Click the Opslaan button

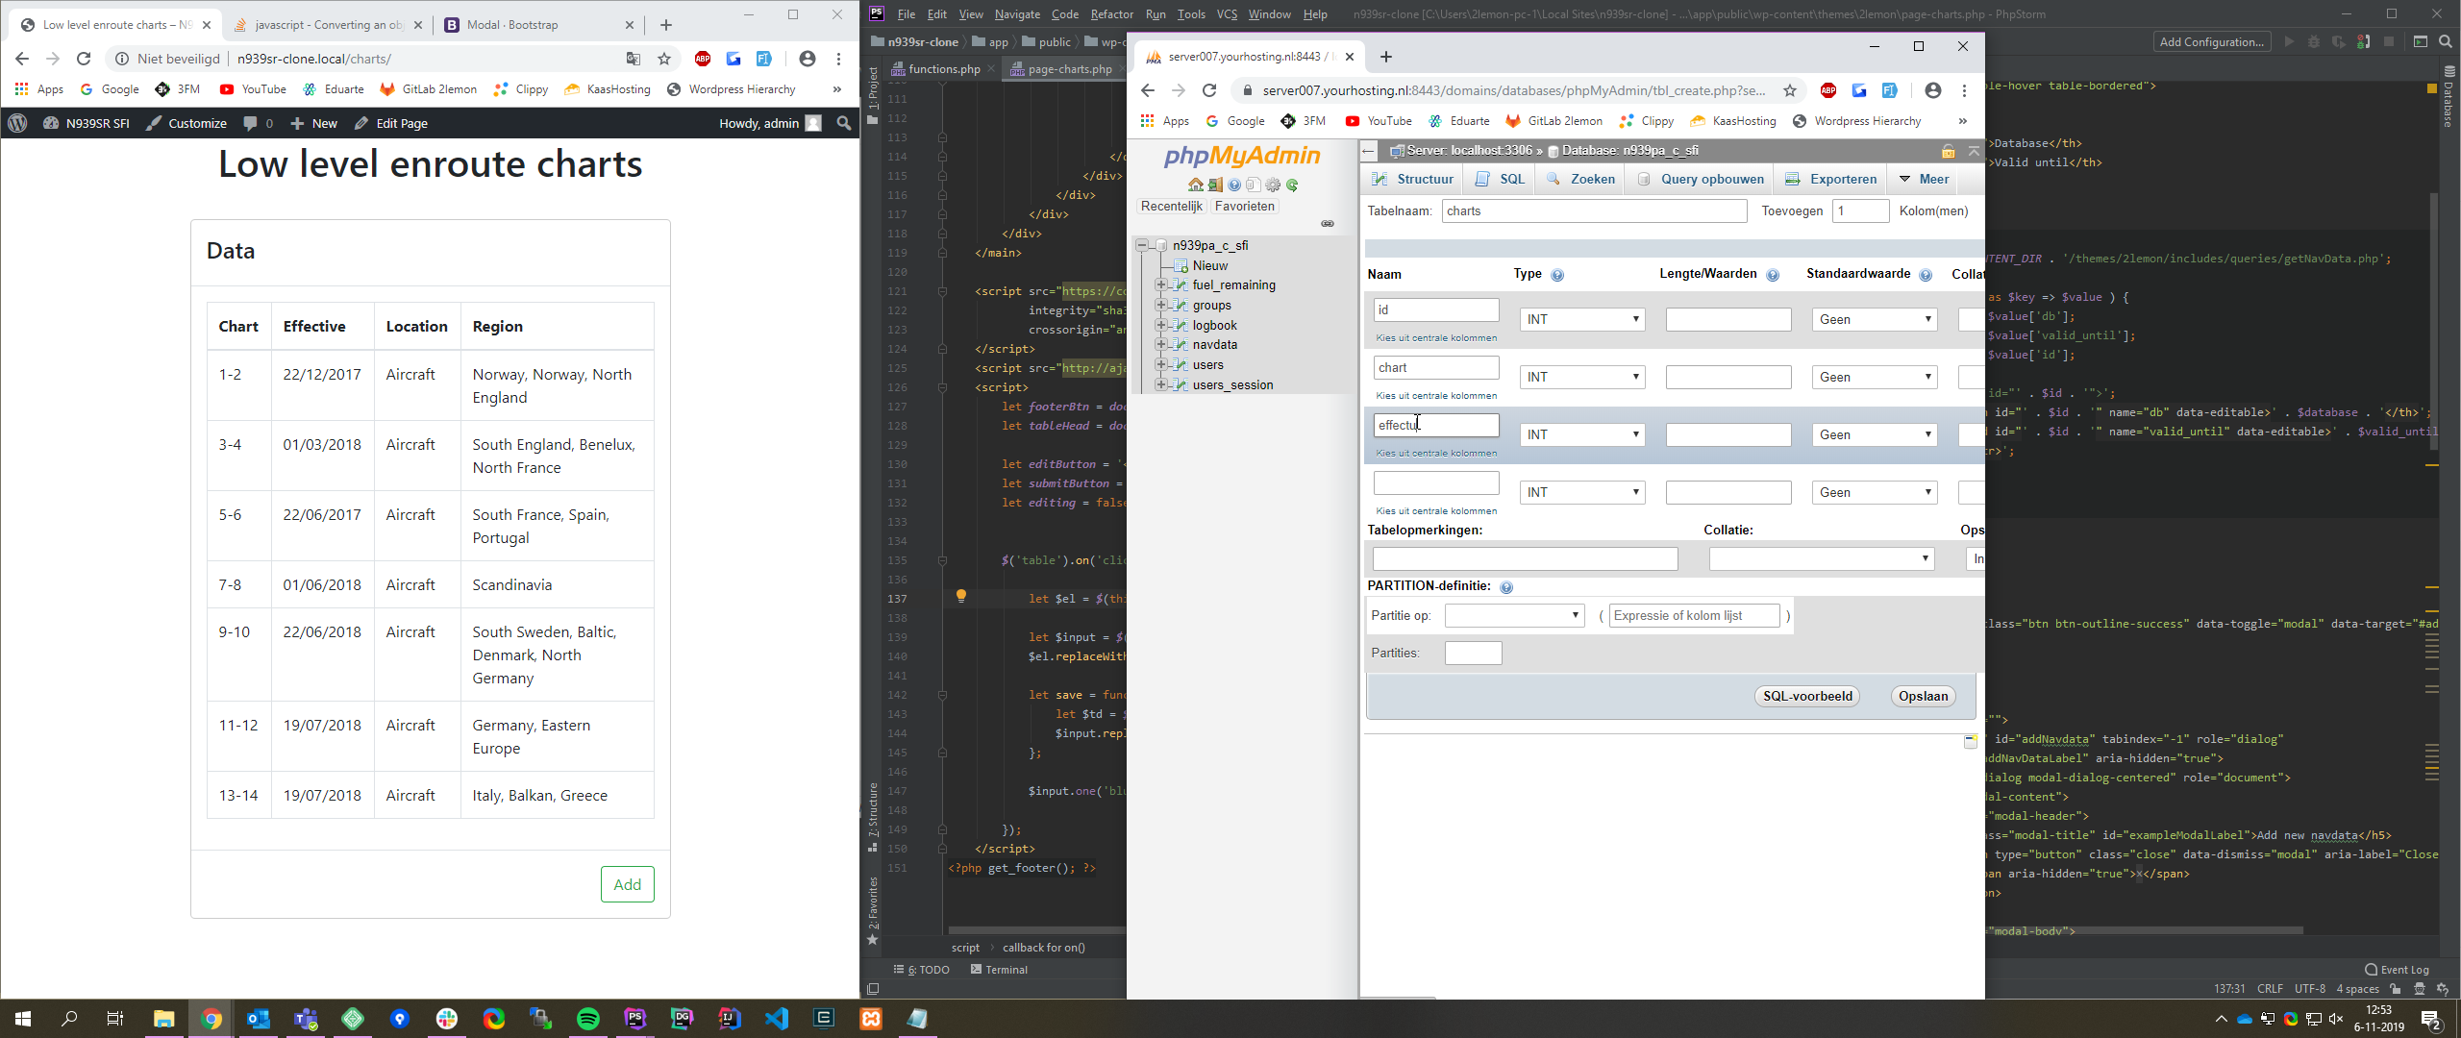[1923, 697]
